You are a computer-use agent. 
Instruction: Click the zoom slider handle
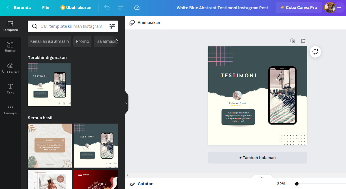point(297,184)
